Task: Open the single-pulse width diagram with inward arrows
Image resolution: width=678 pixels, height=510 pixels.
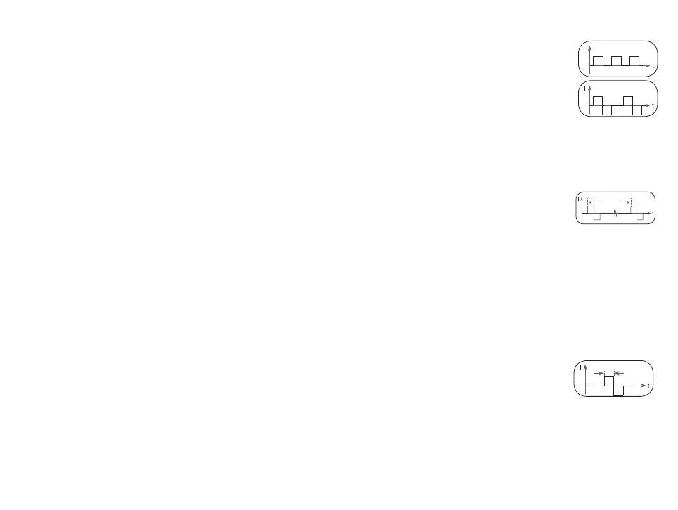Action: [613, 379]
